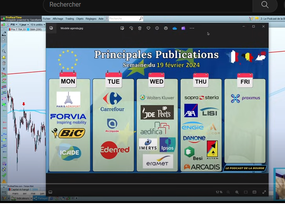The width and height of the screenshot is (285, 205).
Task: Select the yellow ellipse drawing tool
Action: point(4,140)
